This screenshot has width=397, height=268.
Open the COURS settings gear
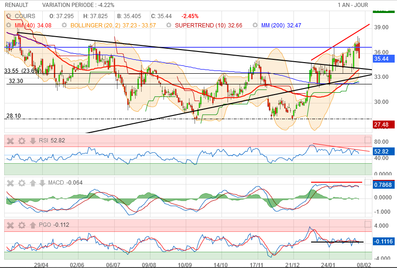coord(9,16)
